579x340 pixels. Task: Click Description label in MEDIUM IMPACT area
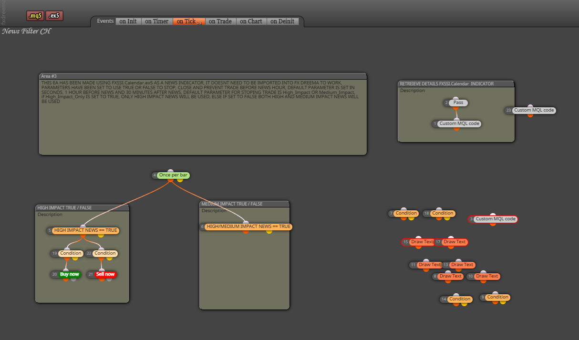tap(214, 211)
